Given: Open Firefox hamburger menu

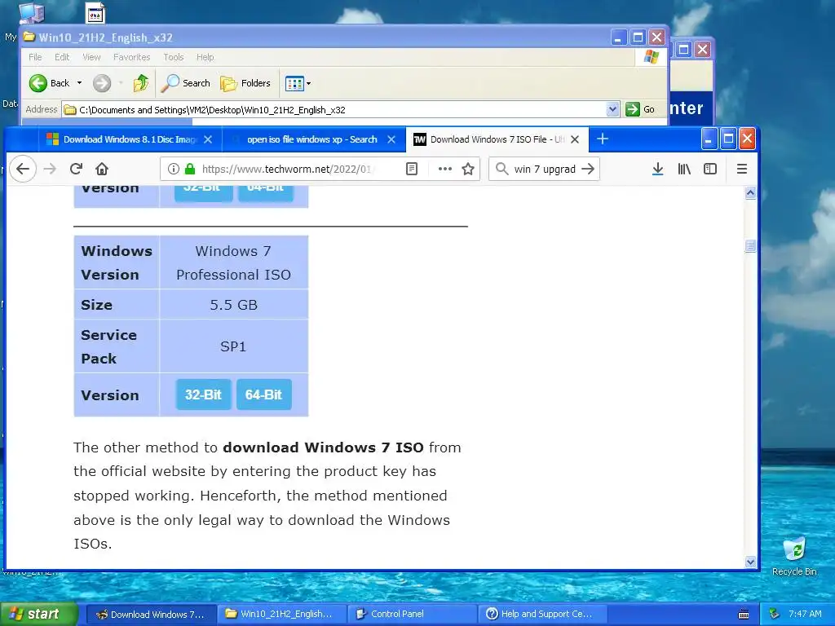Looking at the screenshot, I should (x=742, y=169).
